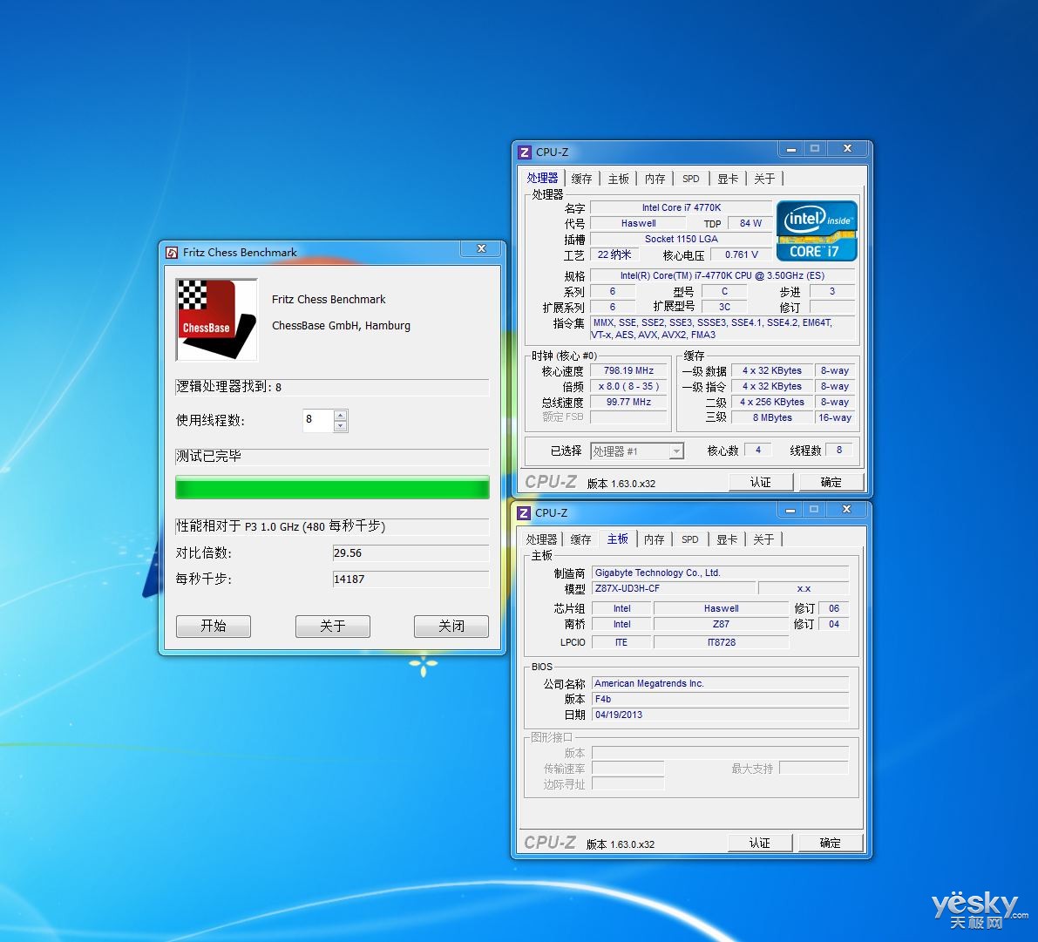This screenshot has height=942, width=1038.
Task: Click the Socket 1150 LGA value
Action: 682,239
